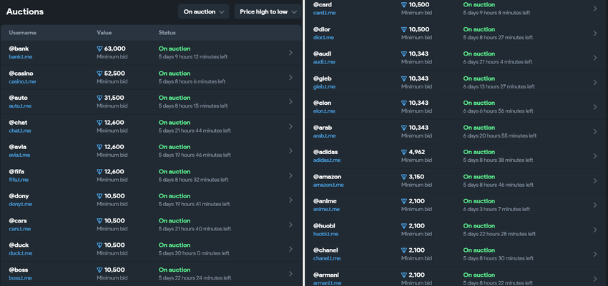
Task: Click the TON icon next to 52,500
Action: 99,73
